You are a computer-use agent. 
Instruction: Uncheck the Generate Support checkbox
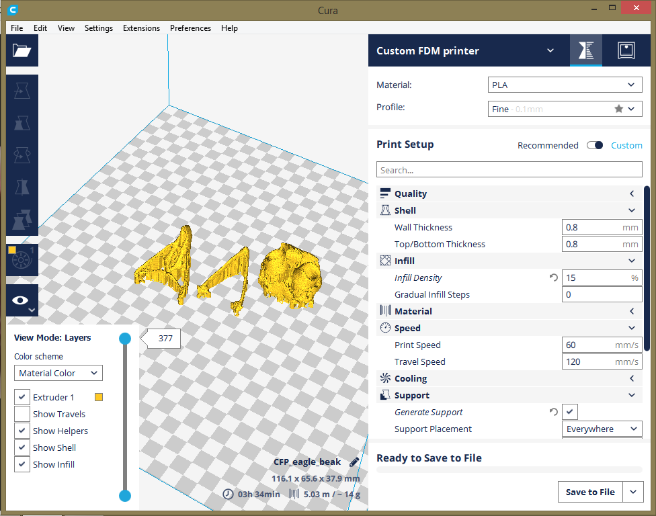tap(570, 412)
